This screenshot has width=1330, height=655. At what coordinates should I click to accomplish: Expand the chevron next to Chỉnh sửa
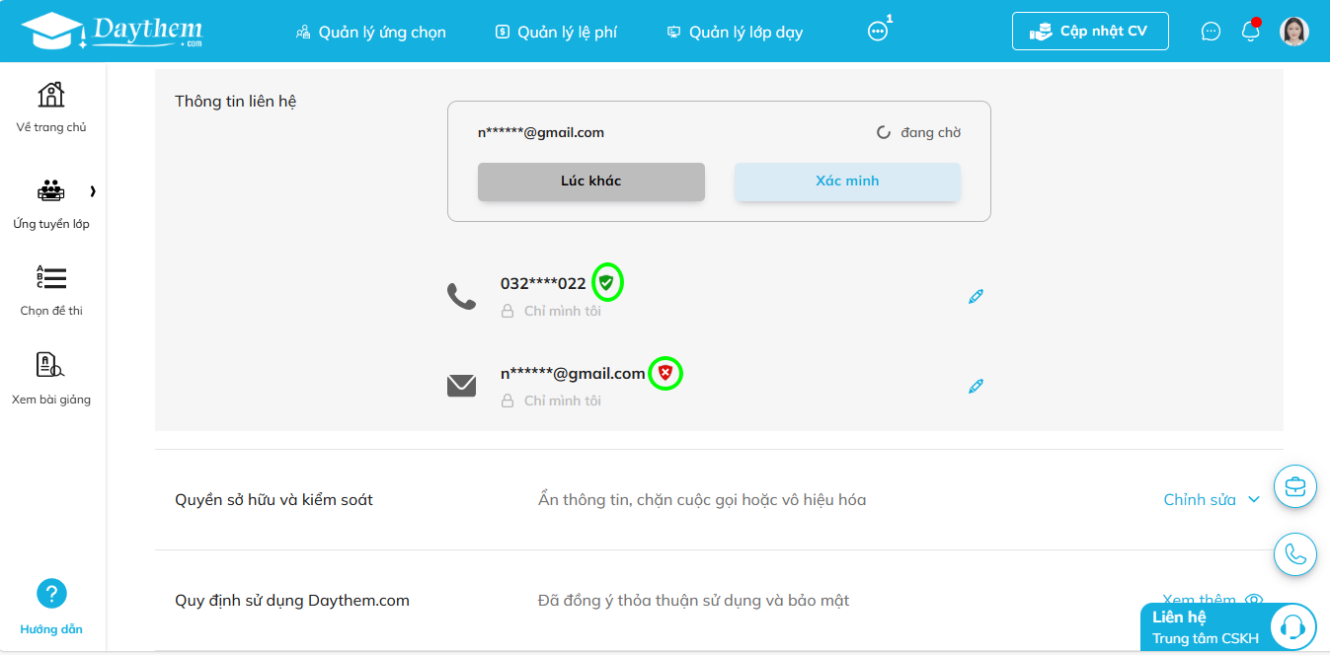tap(1254, 499)
